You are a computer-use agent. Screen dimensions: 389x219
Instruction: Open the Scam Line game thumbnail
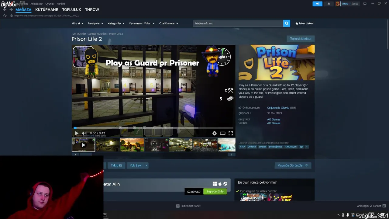[280, 198]
